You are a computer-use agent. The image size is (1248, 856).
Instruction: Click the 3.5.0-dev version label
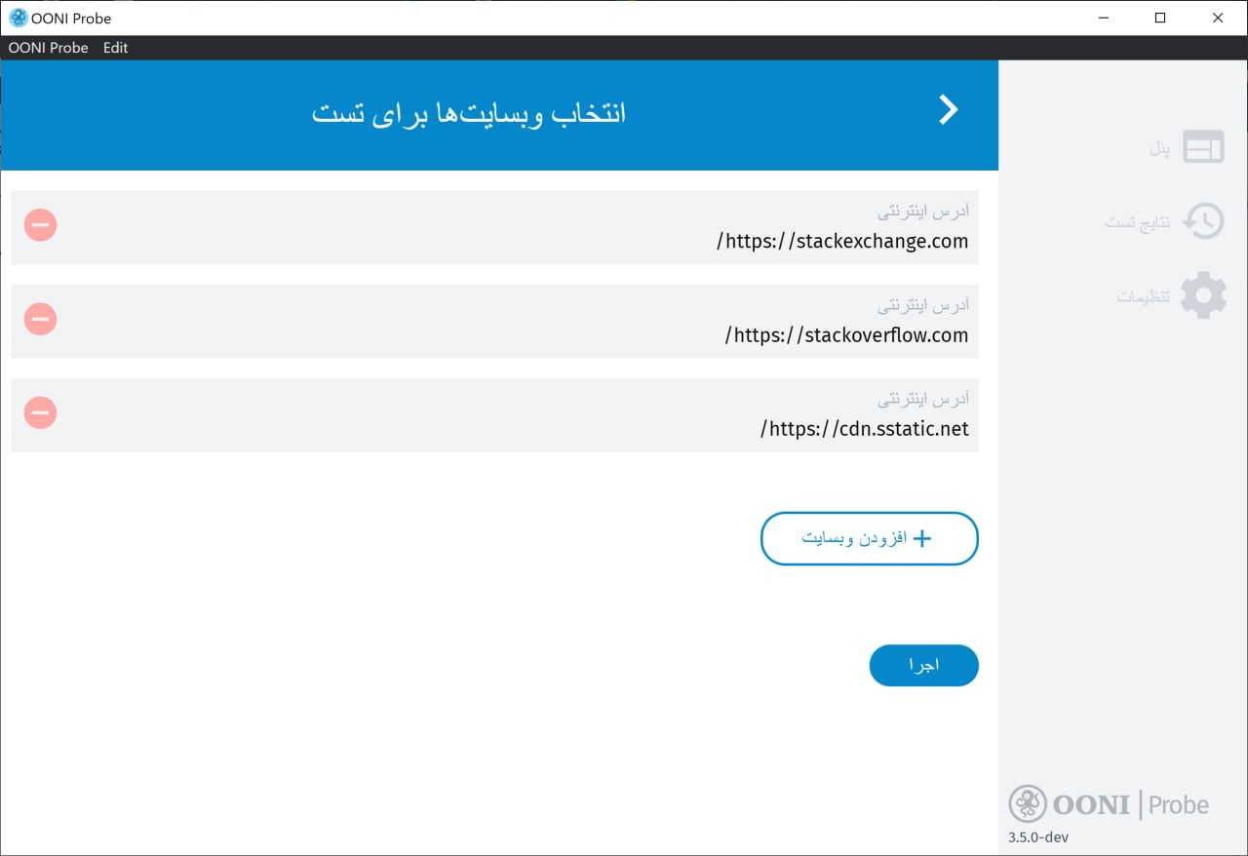[x=1037, y=837]
